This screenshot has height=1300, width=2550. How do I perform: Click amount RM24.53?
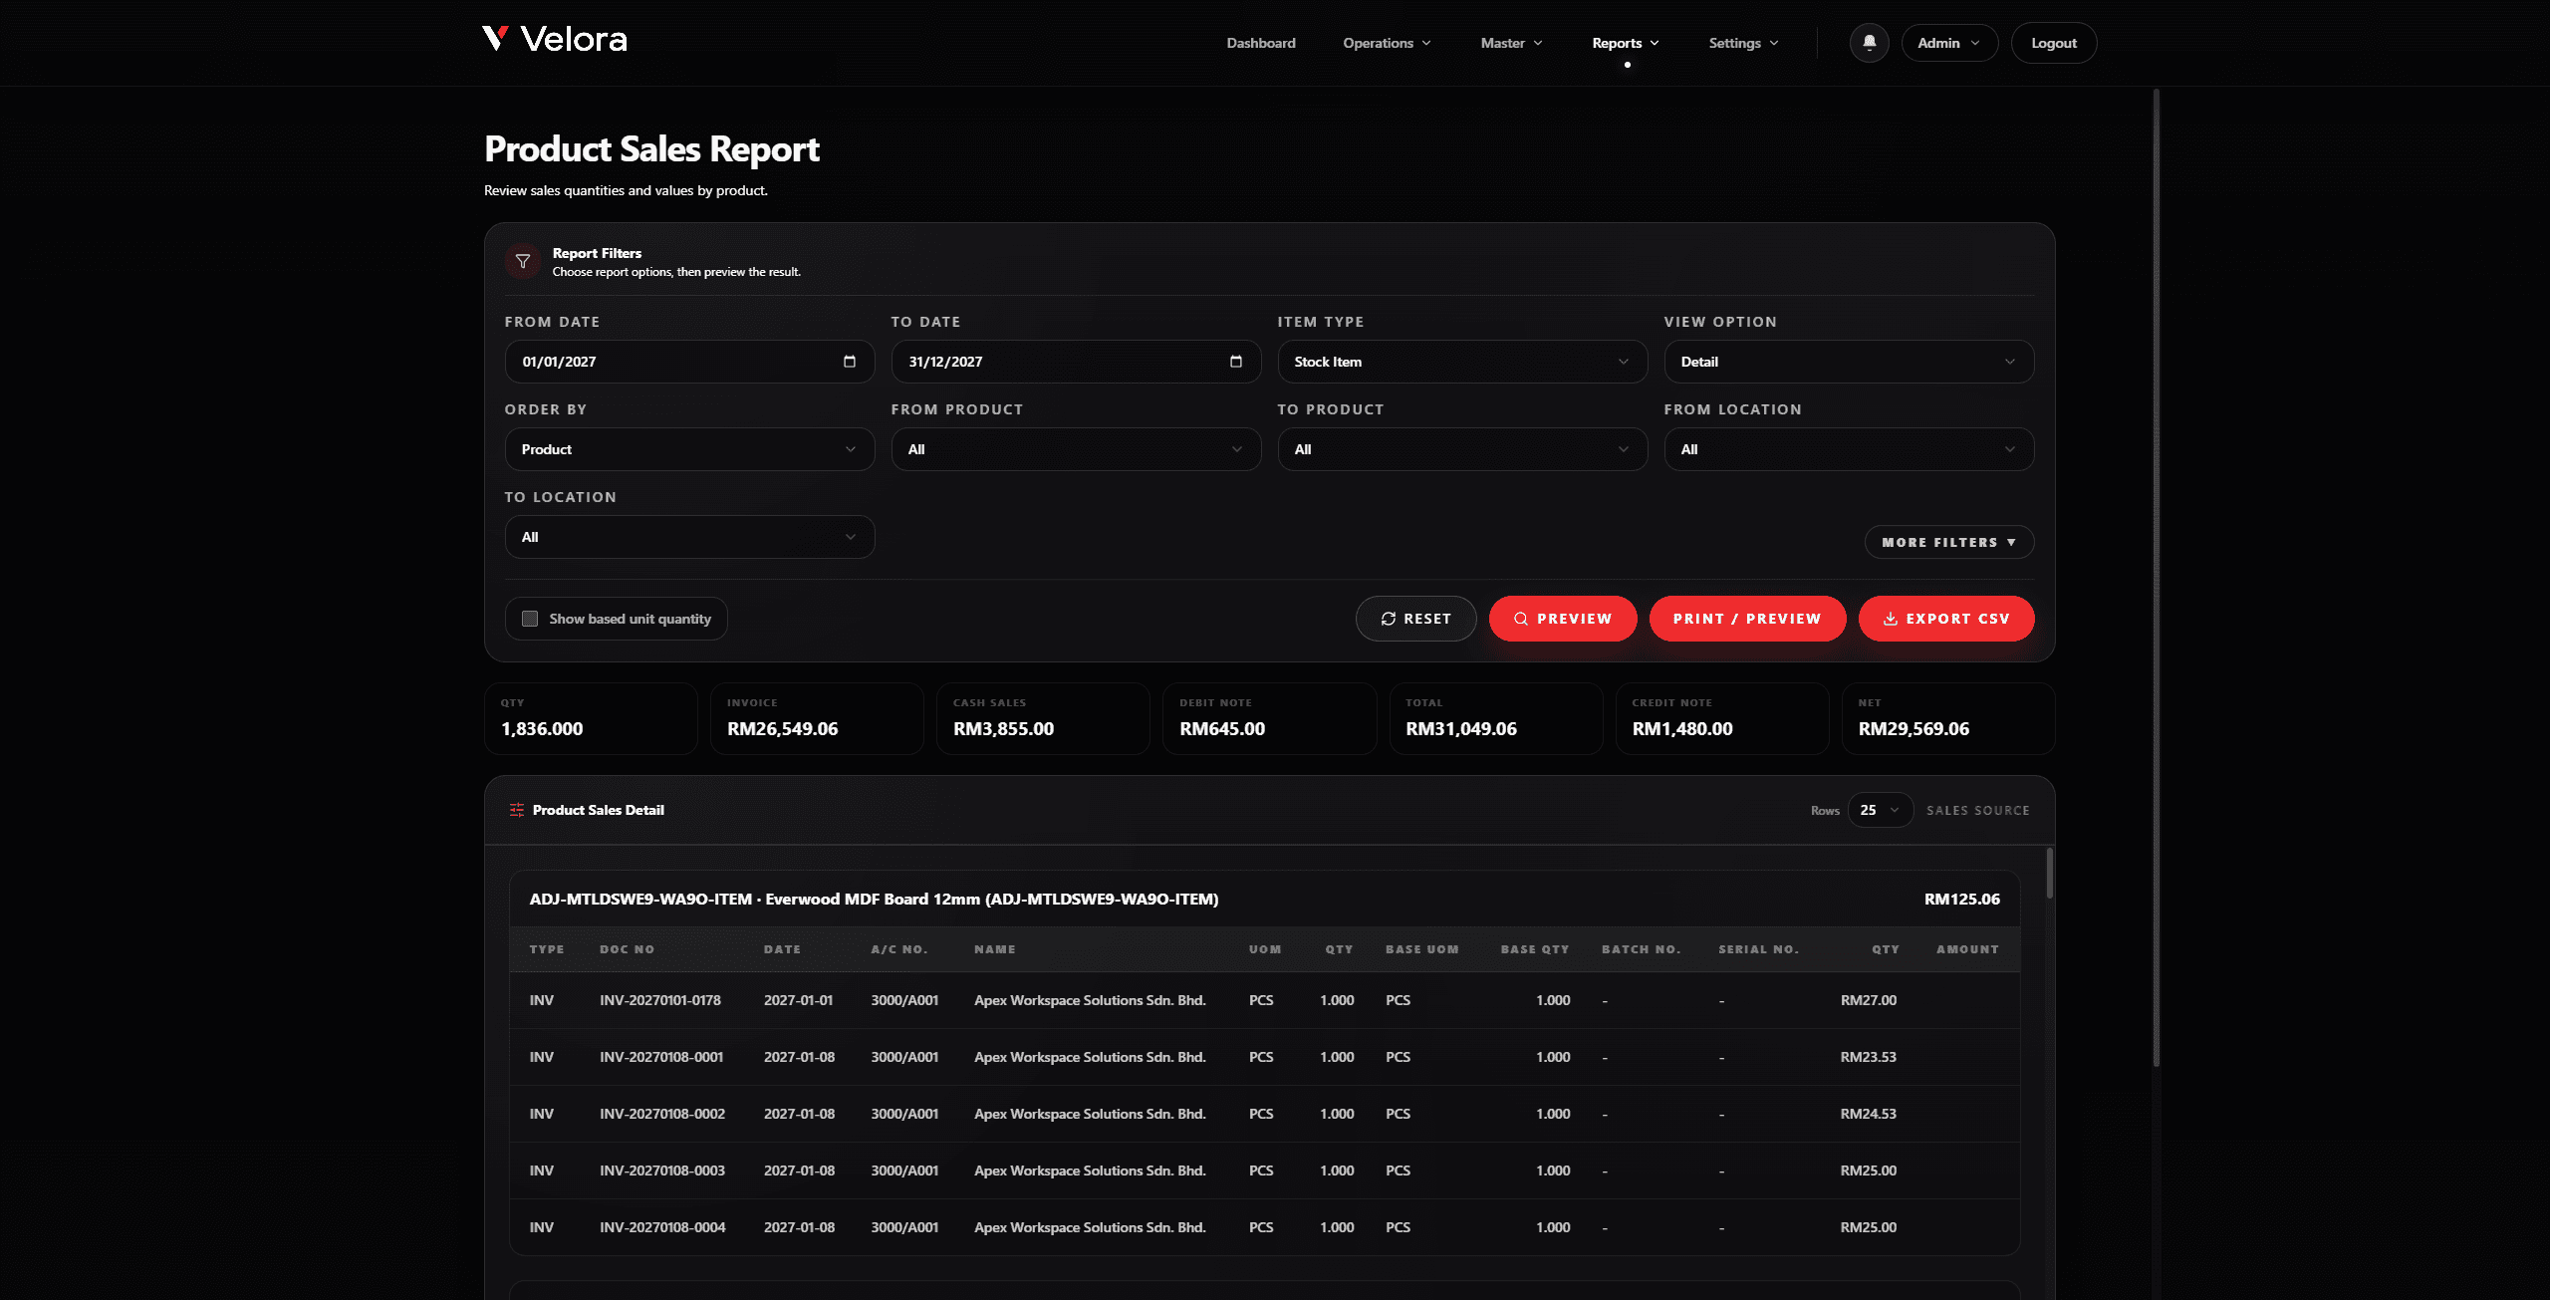pos(1868,1114)
